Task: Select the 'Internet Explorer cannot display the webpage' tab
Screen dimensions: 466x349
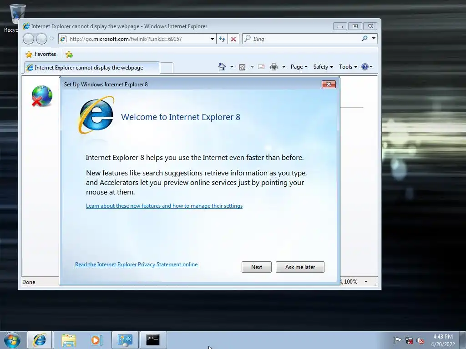Action: coord(91,68)
